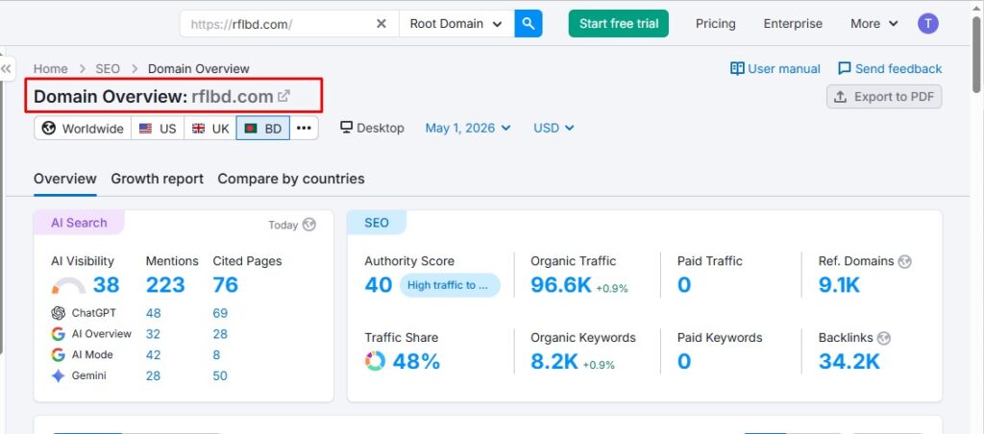Click globe icon beside Ref. Domains

(904, 261)
